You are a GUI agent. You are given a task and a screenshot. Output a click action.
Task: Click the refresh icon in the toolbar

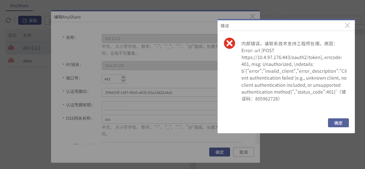[x=8, y=20]
